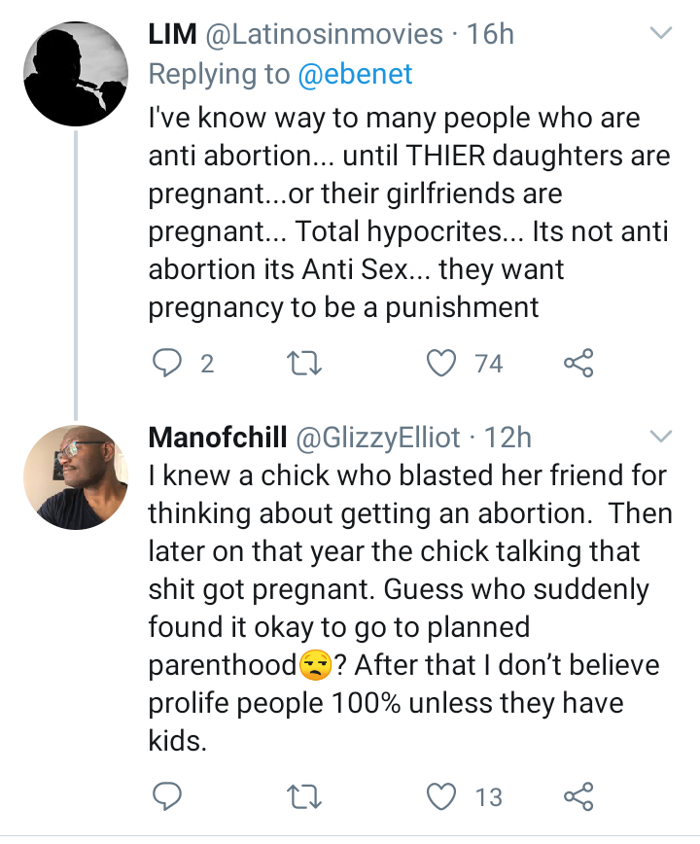Expand the chevron menu on Manofchill's tweet
Image resolution: width=700 pixels, height=844 pixels.
tap(660, 434)
